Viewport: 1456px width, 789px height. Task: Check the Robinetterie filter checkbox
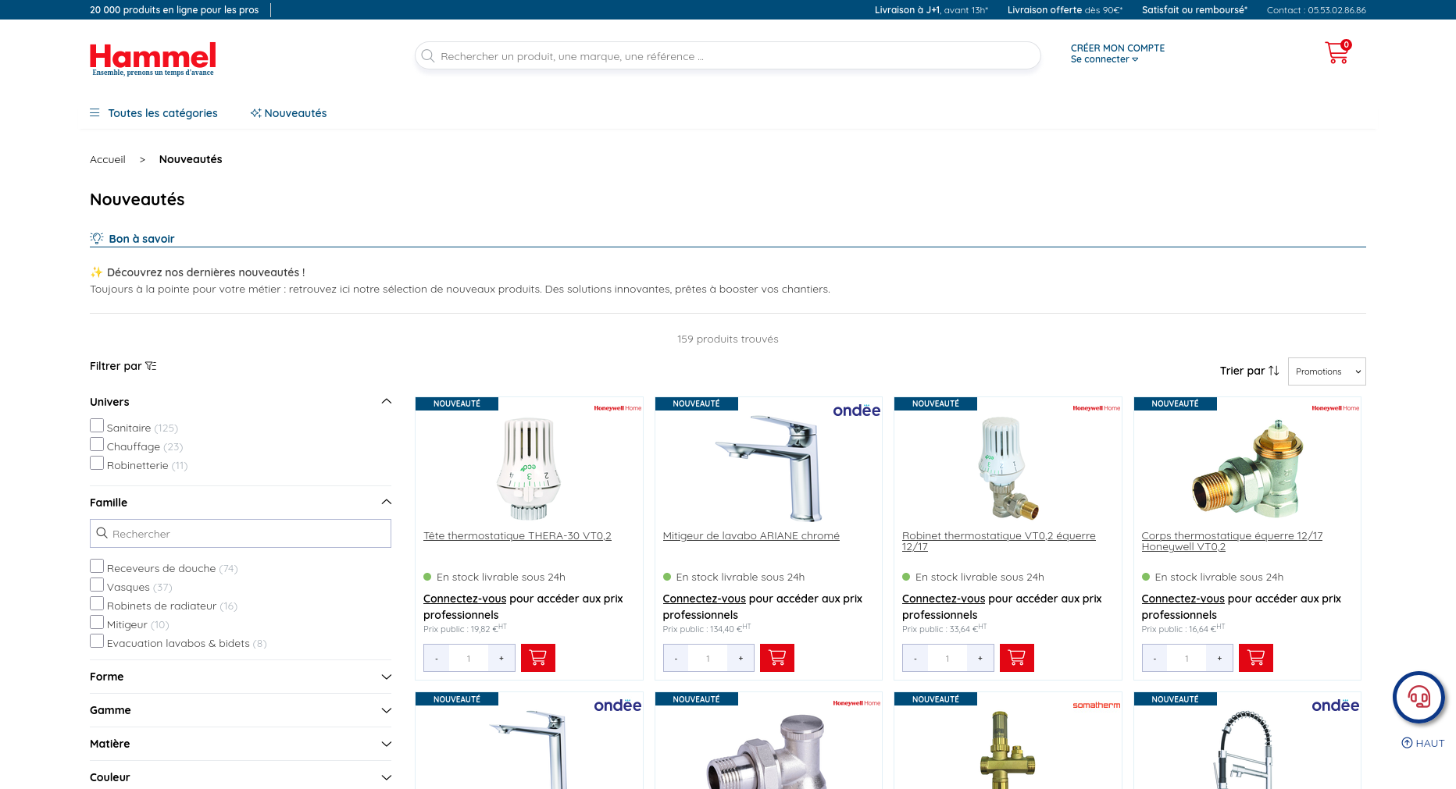[97, 463]
